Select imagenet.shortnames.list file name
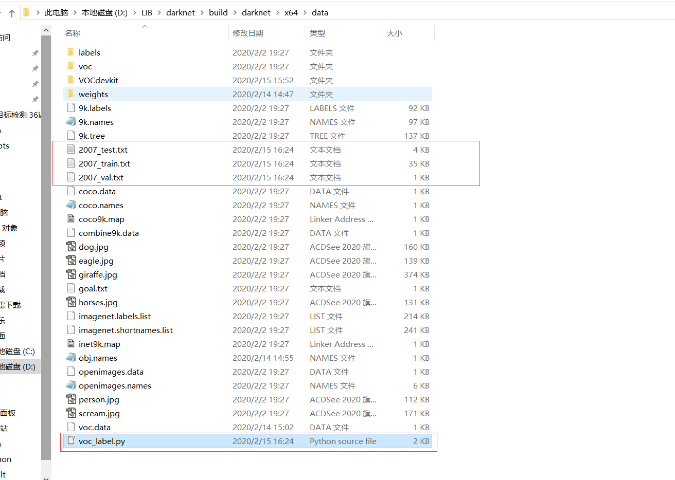The width and height of the screenshot is (675, 480). (x=126, y=330)
